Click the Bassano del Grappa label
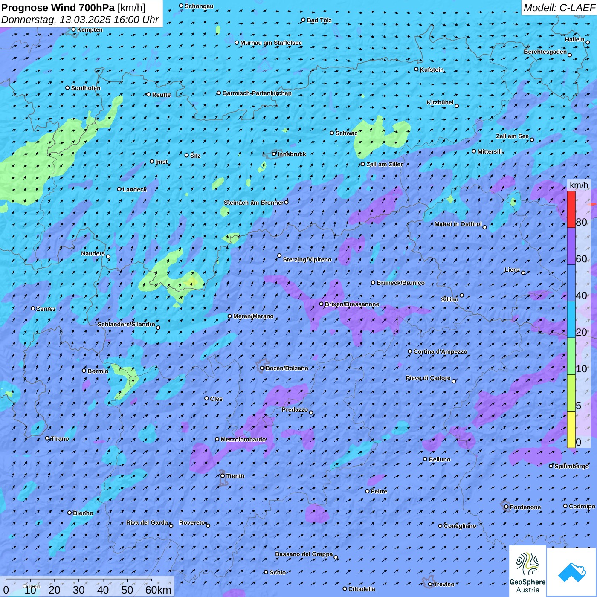 [304, 554]
